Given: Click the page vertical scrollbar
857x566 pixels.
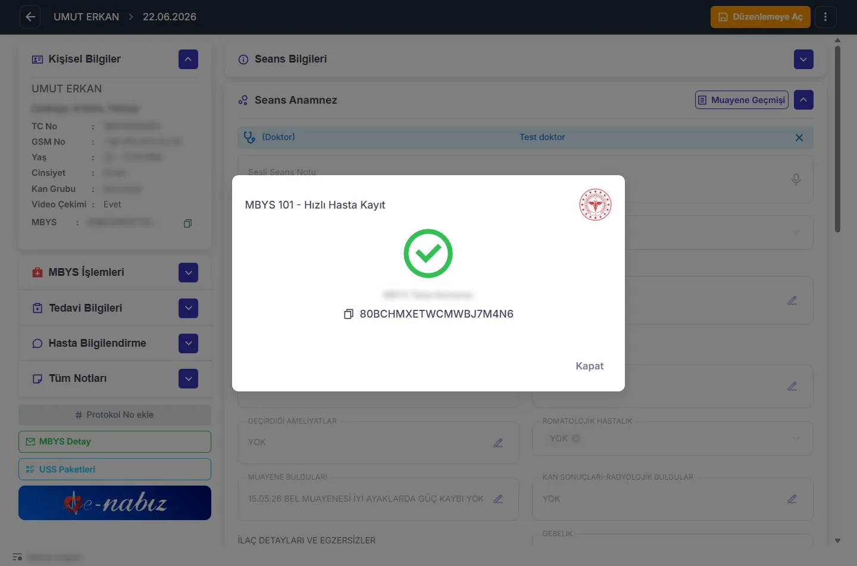Looking at the screenshot, I should coord(837,139).
